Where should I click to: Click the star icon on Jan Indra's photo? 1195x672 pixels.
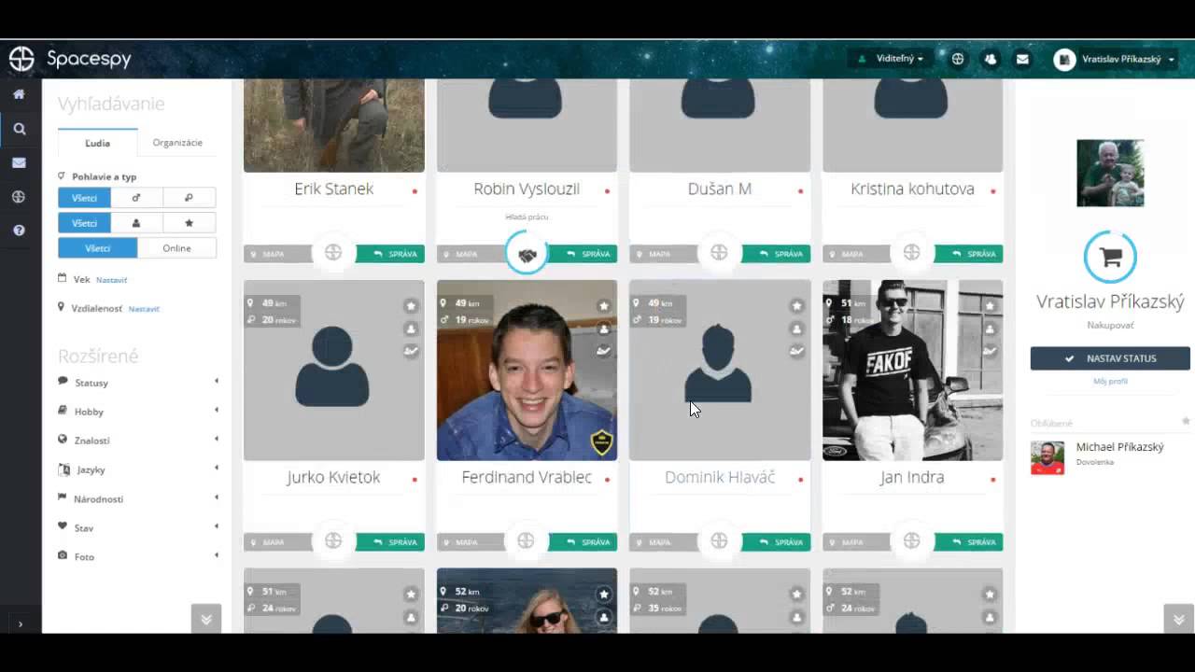click(990, 306)
